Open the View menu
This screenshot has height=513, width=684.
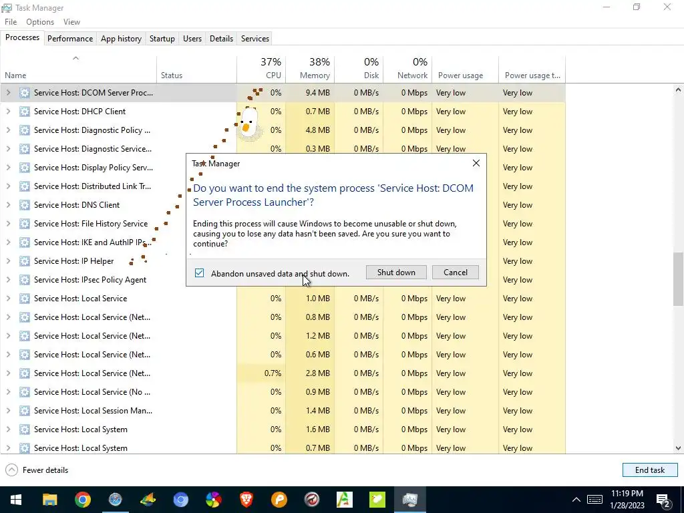tap(71, 22)
